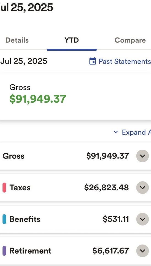Image resolution: width=151 pixels, height=266 pixels.
Task: Click the red Taxes color marker
Action: click(x=4, y=187)
